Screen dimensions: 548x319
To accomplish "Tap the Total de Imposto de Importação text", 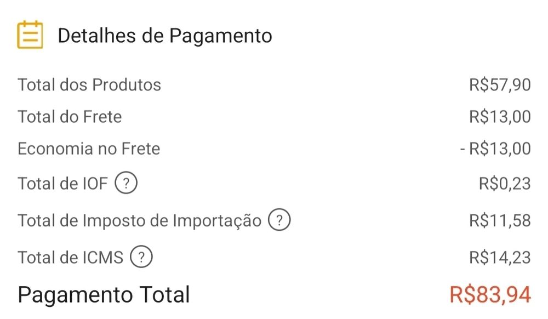I will (x=140, y=220).
